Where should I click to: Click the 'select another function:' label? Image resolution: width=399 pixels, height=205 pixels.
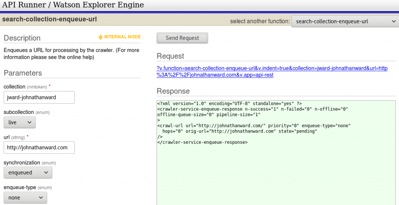260,21
